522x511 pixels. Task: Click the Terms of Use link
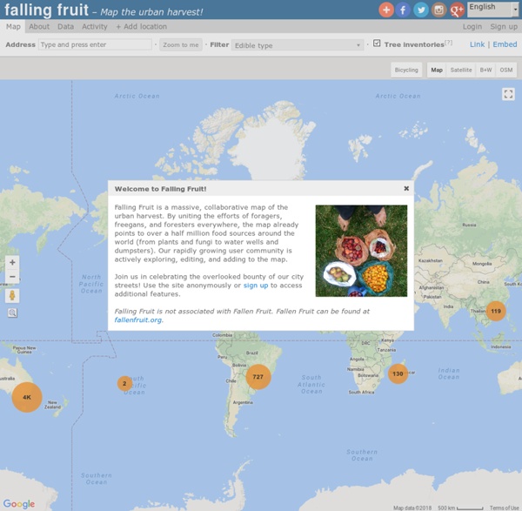pyautogui.click(x=504, y=508)
